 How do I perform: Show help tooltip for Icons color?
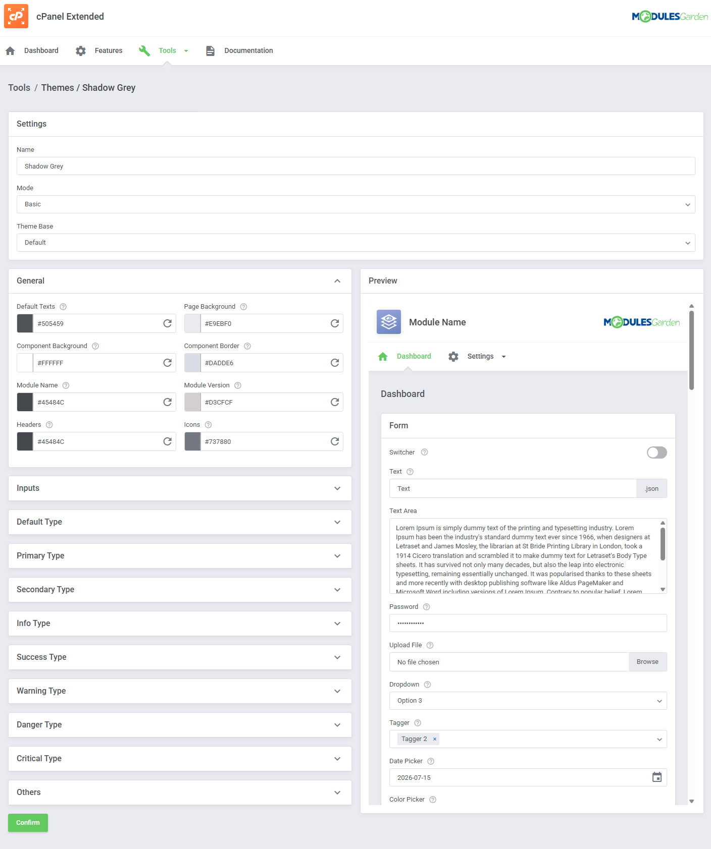(208, 425)
